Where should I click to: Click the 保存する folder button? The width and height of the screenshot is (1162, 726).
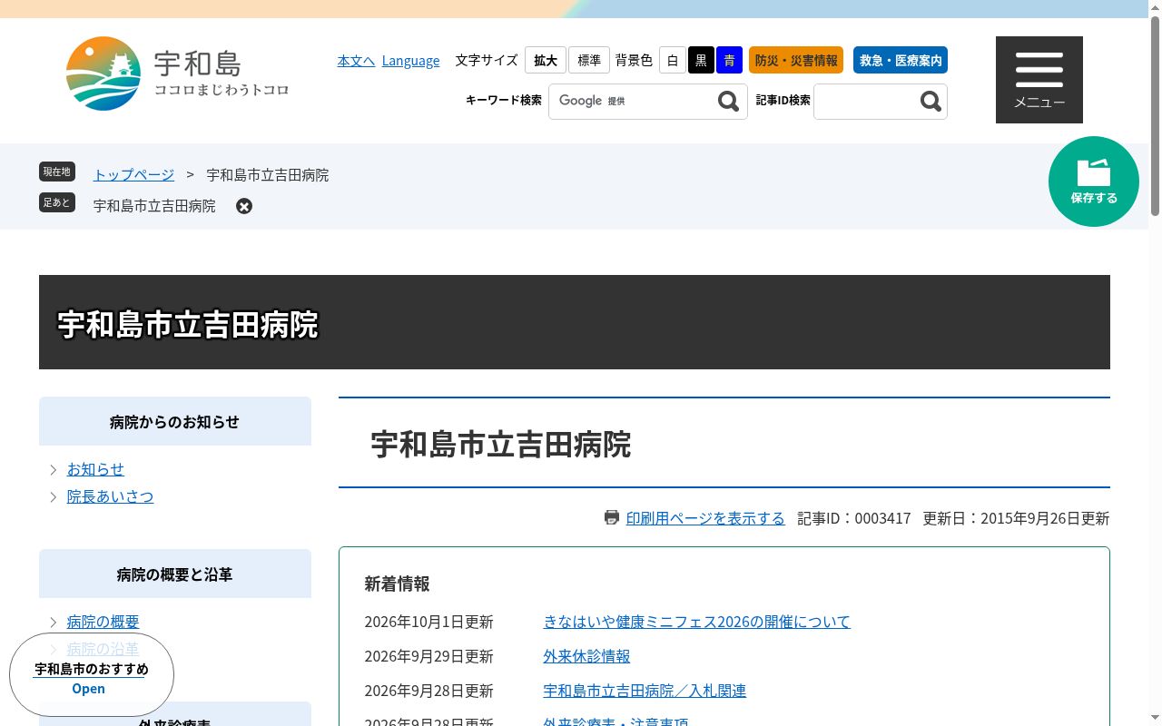(1094, 181)
